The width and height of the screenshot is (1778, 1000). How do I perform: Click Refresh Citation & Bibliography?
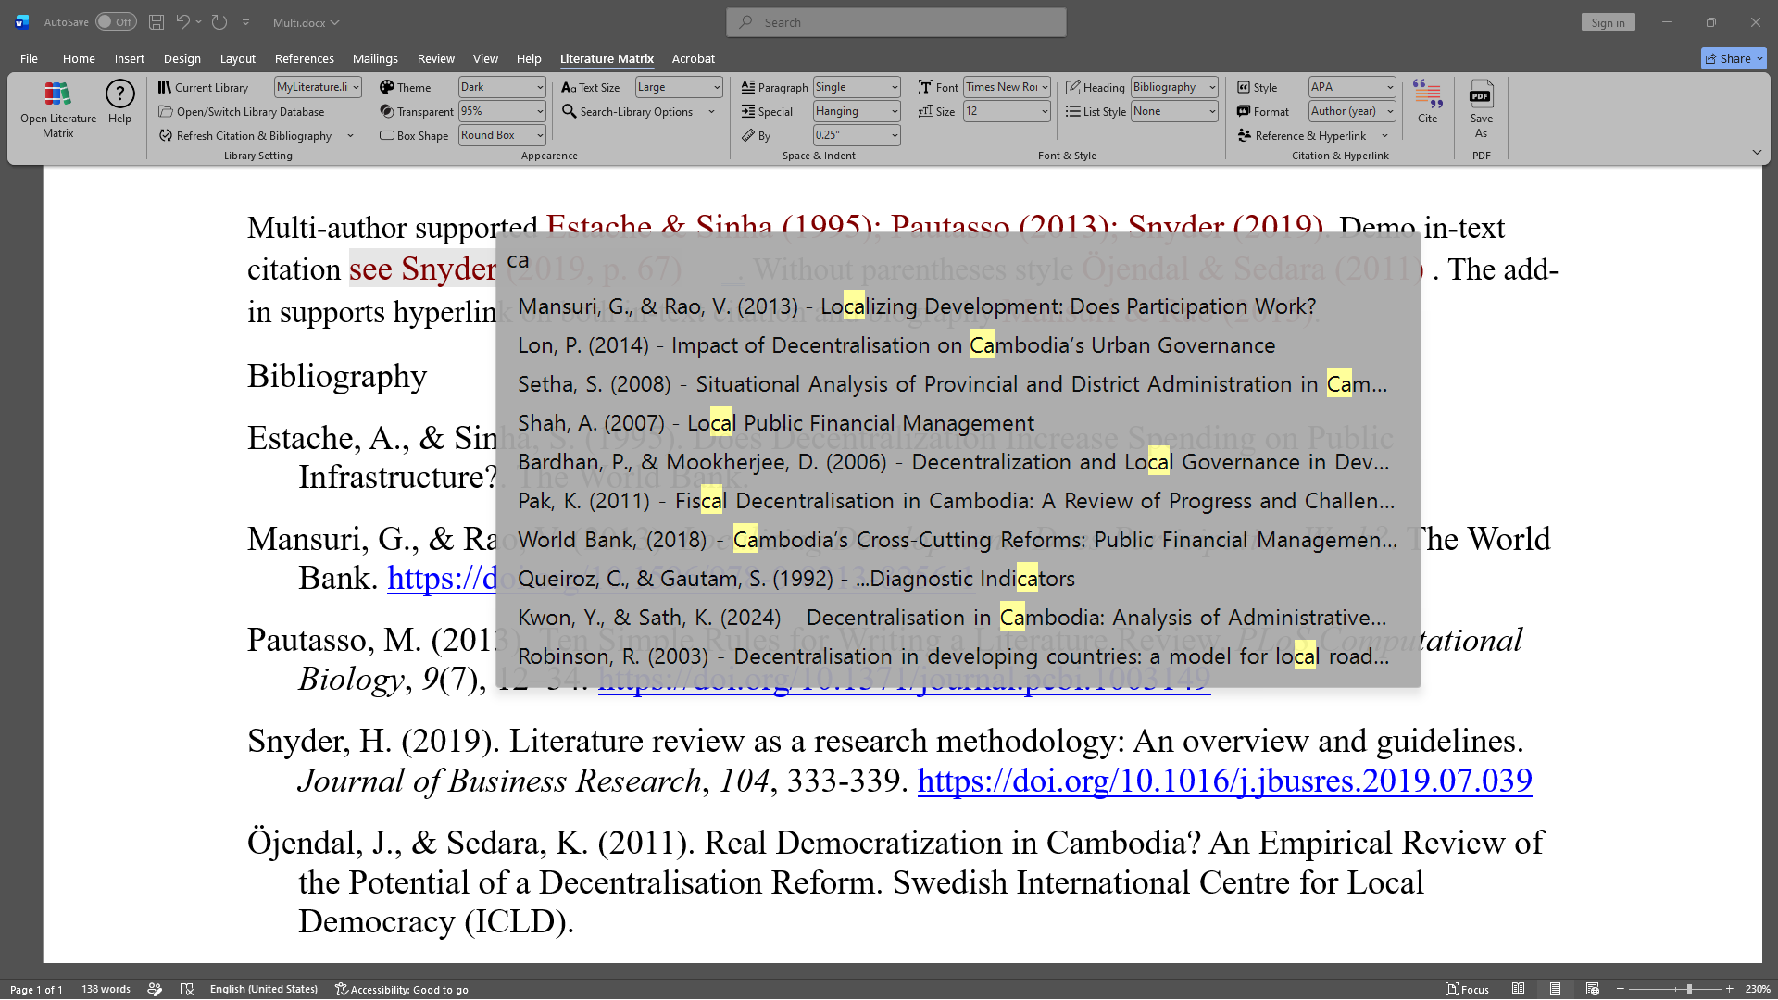[245, 136]
